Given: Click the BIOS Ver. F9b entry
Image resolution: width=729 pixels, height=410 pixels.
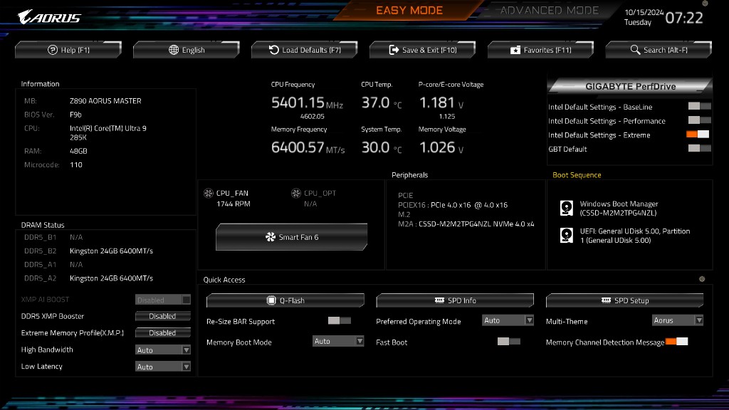Looking at the screenshot, I should (x=53, y=115).
